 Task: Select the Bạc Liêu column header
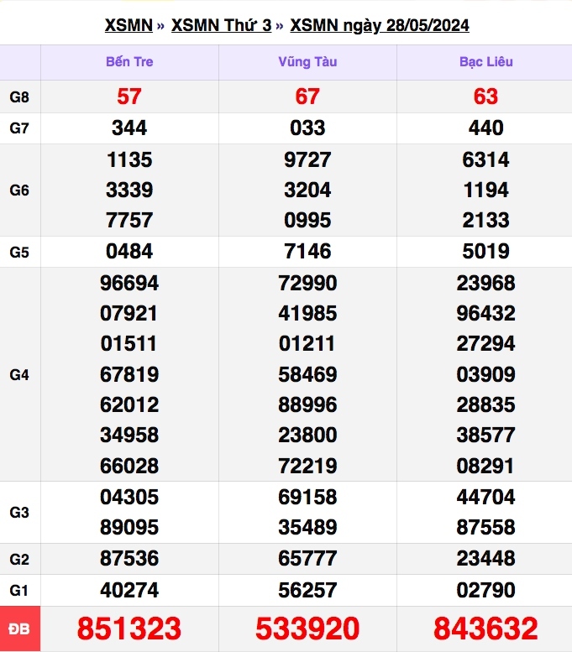click(485, 62)
